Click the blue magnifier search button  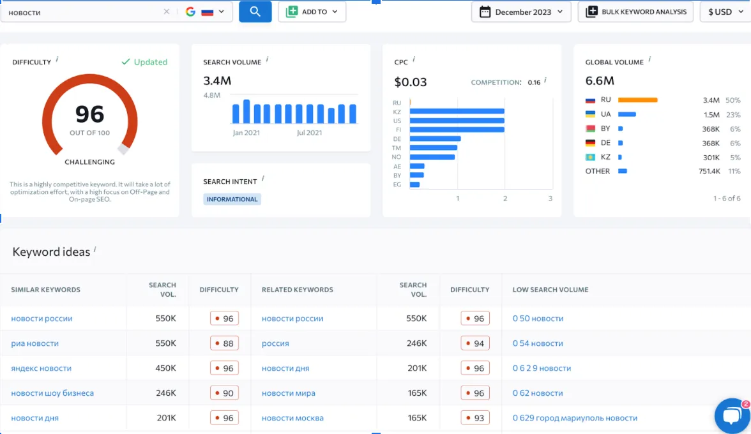(255, 11)
